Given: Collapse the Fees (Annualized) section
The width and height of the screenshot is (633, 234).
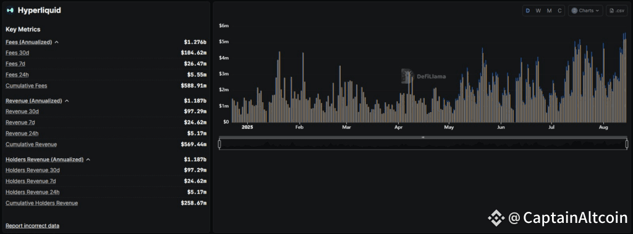Looking at the screenshot, I should 56,42.
